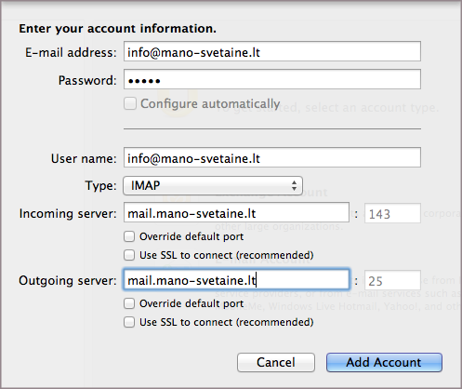The height and width of the screenshot is (389, 462).
Task: Click the 'Incoming server:' label
Action: pyautogui.click(x=68, y=213)
